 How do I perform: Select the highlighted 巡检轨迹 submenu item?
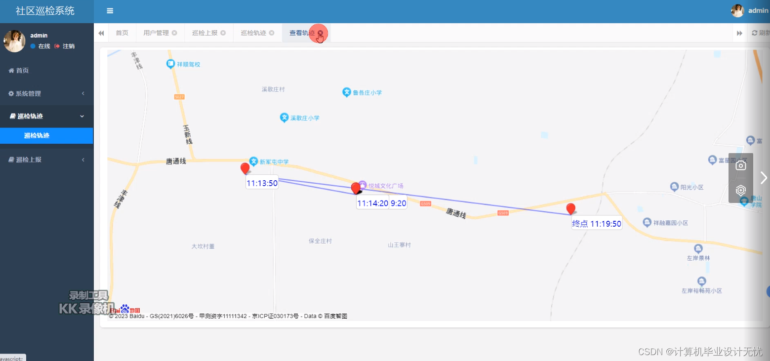pyautogui.click(x=46, y=136)
